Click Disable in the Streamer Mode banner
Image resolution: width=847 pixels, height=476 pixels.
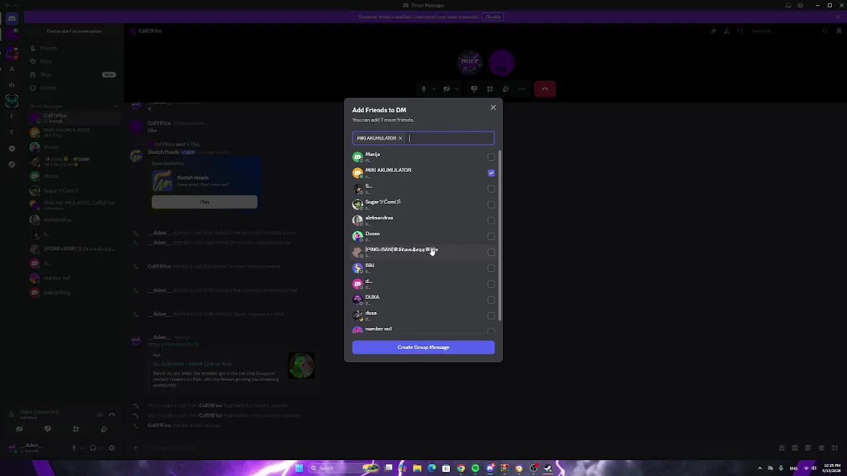coord(493,17)
